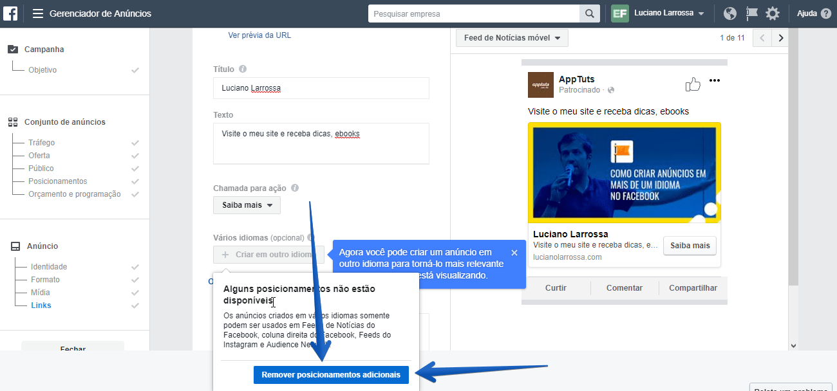Open the globe notifications icon
The height and width of the screenshot is (391, 837).
click(x=730, y=14)
